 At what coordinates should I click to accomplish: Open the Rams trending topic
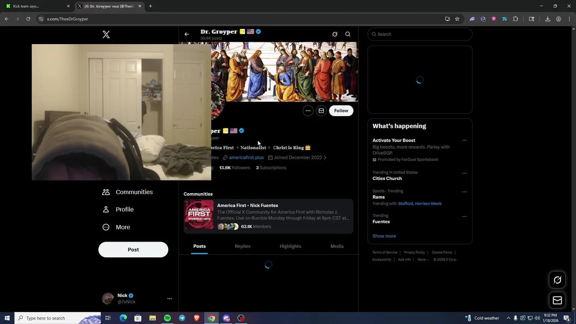point(378,197)
